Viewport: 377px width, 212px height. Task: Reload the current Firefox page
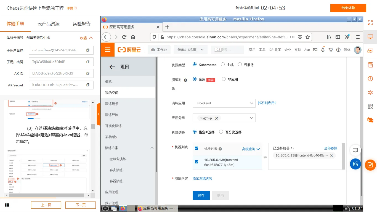click(124, 37)
